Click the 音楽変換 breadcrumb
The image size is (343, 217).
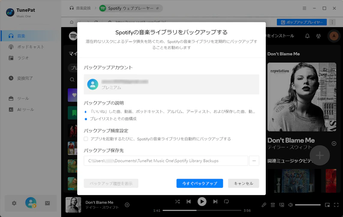(x=80, y=8)
